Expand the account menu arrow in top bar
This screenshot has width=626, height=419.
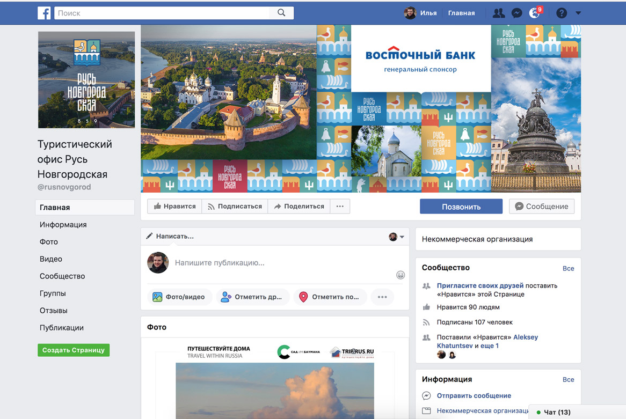tap(578, 13)
